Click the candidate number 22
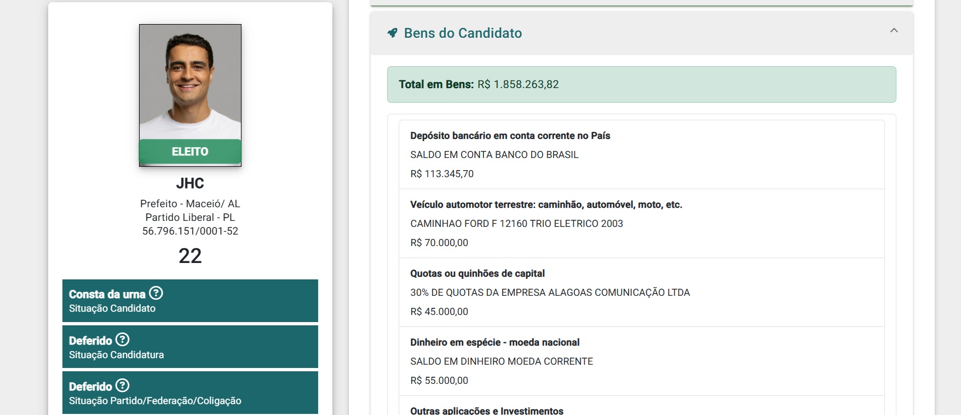Screen dimensions: 961x415 (x=190, y=256)
